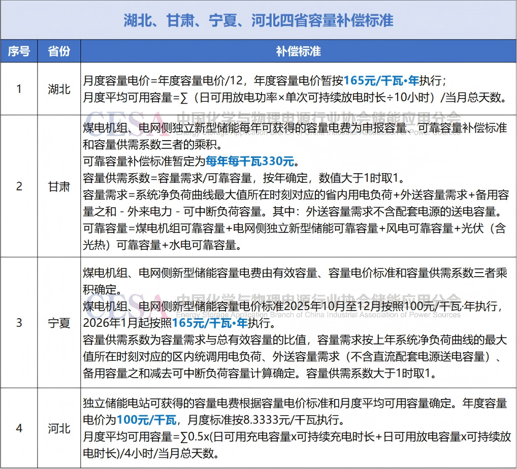Select the 河北 province cell
Image resolution: width=517 pixels, height=469 pixels.
coord(59,428)
